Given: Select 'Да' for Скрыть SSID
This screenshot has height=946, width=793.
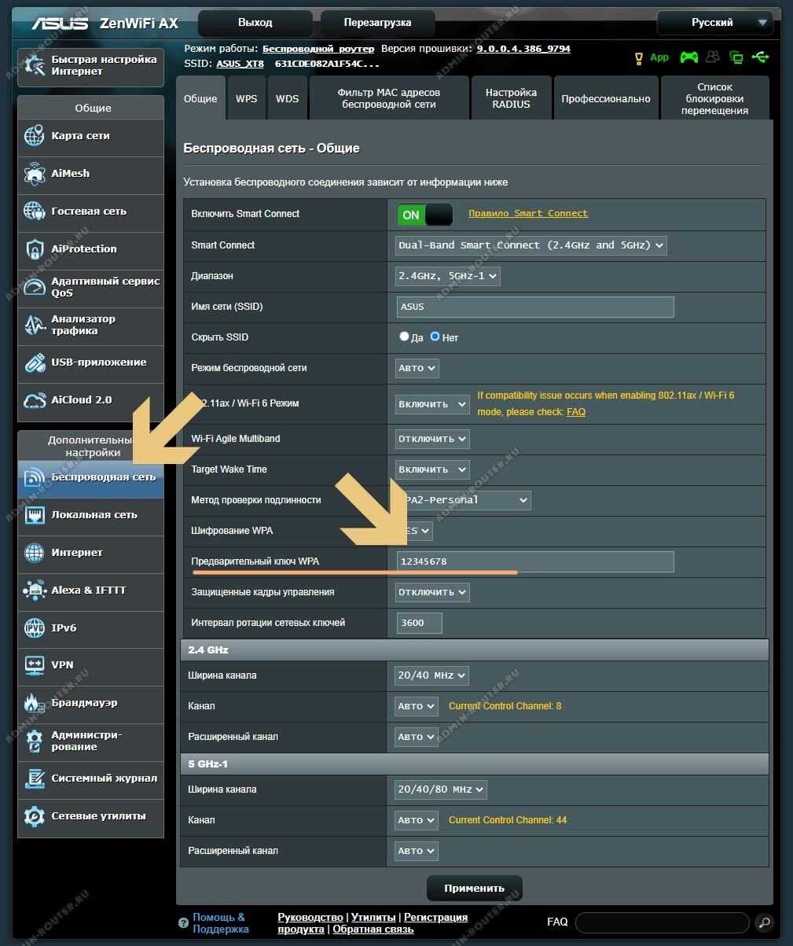Looking at the screenshot, I should coord(405,337).
